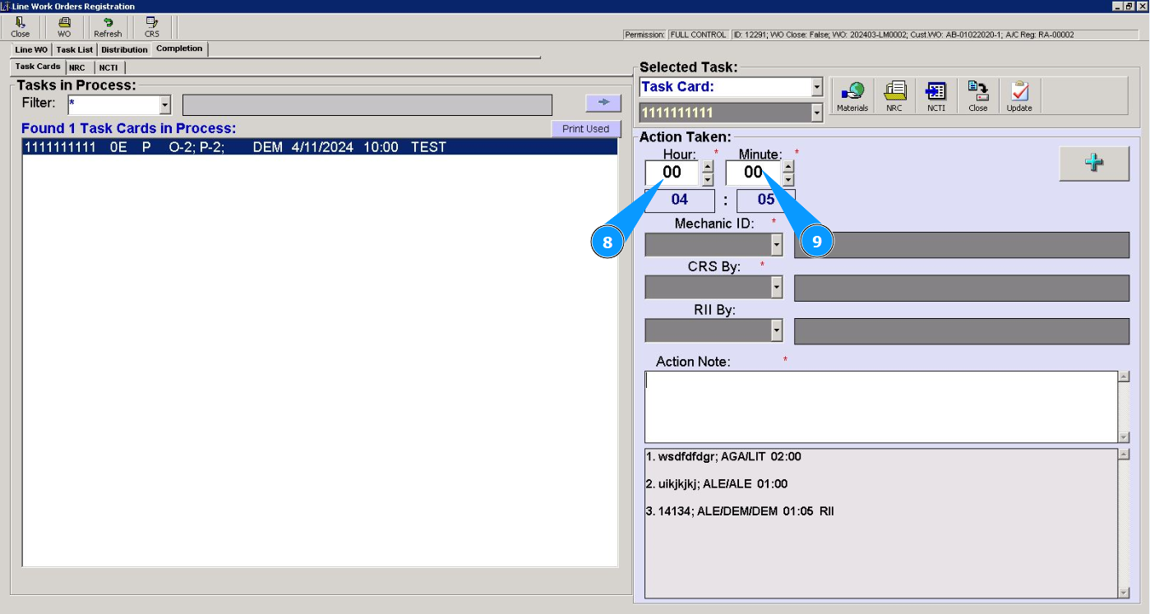Click the Mechanic ID name field
This screenshot has height=614, width=1150.
[962, 245]
